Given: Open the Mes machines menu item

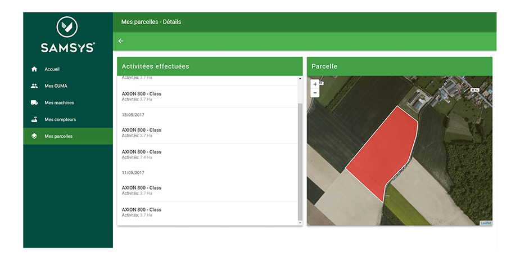Looking at the screenshot, I should pyautogui.click(x=59, y=103).
